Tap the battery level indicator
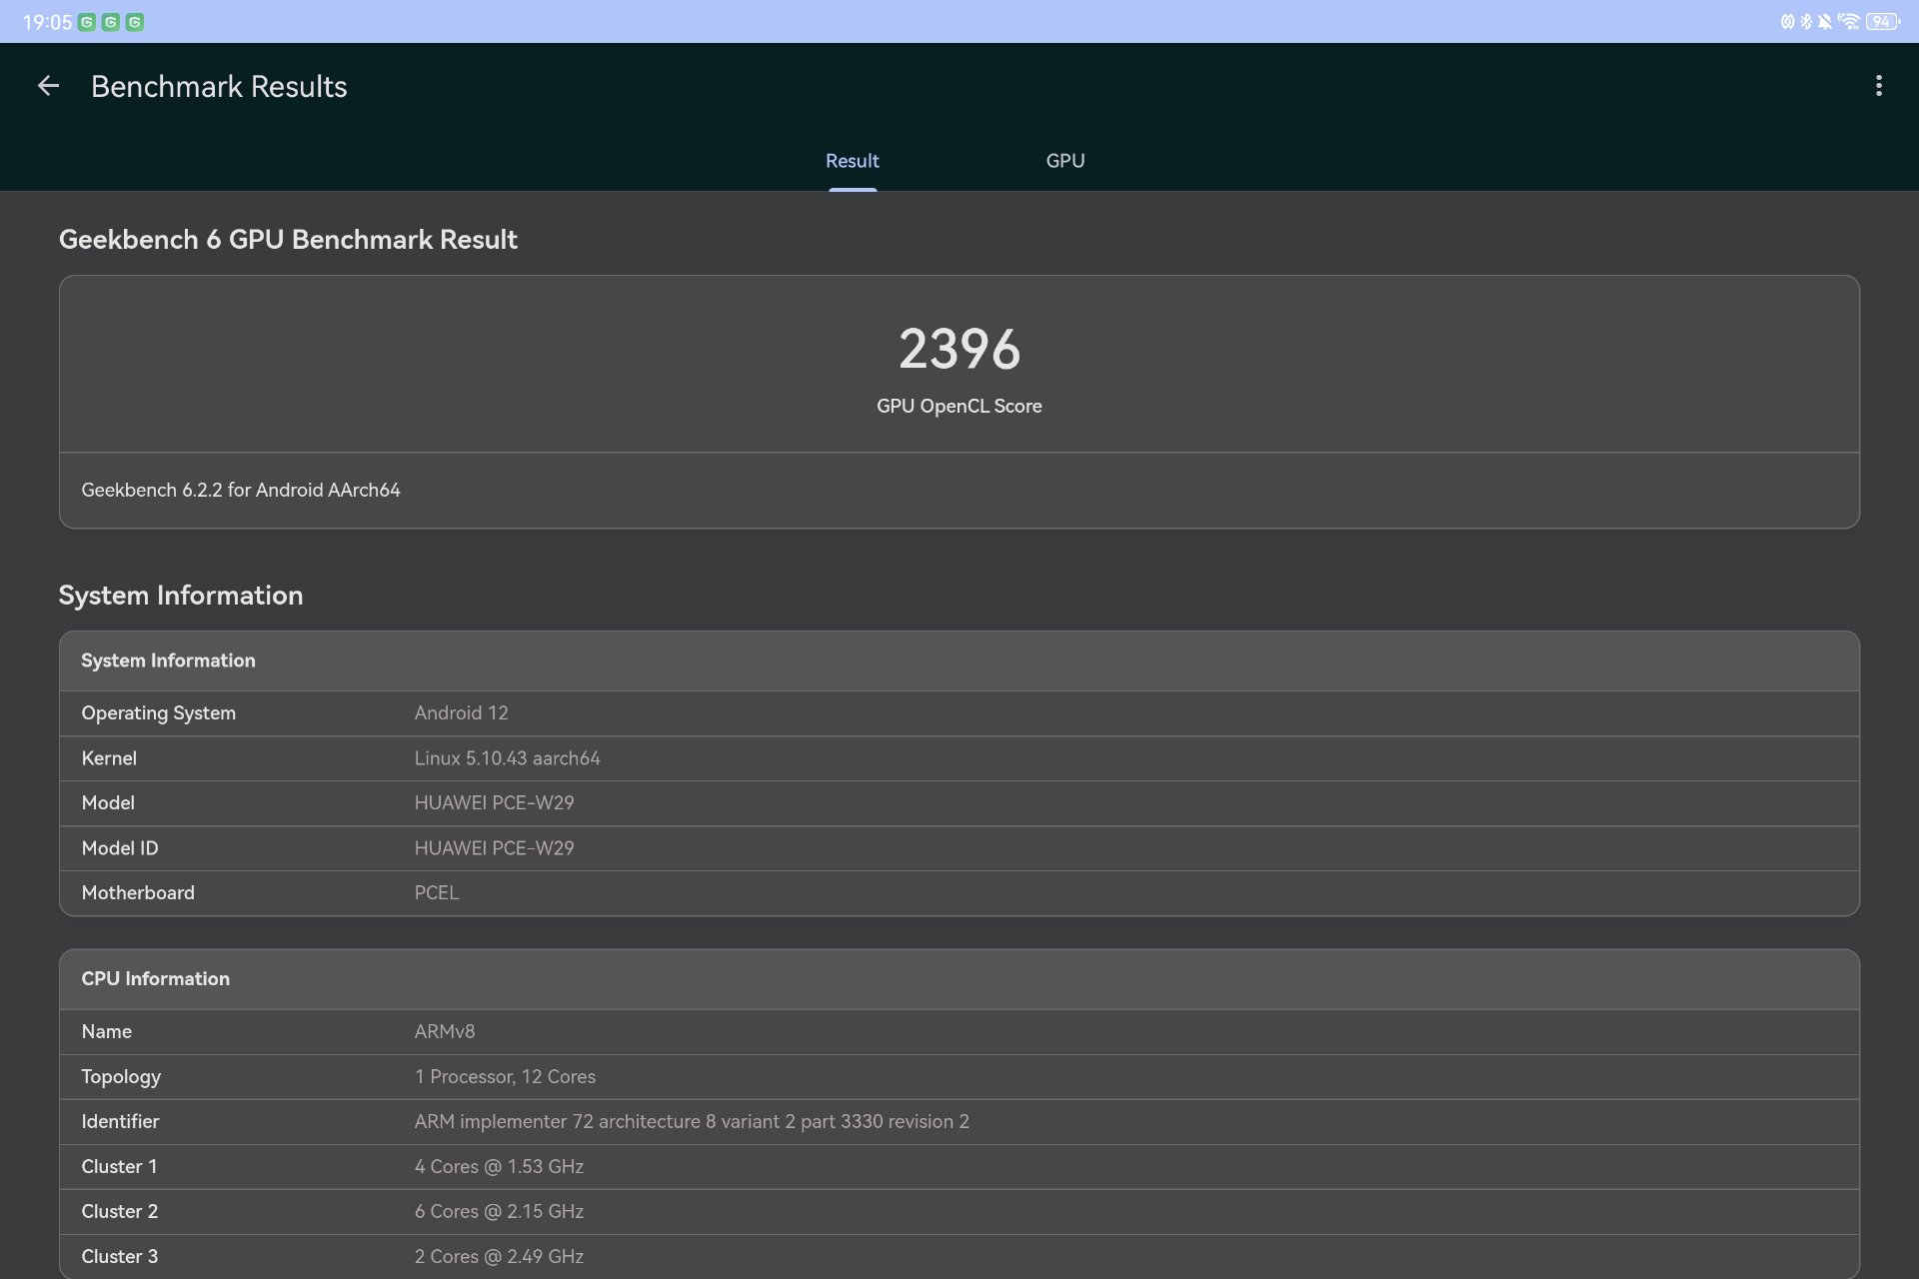This screenshot has height=1279, width=1919. 1882,22
